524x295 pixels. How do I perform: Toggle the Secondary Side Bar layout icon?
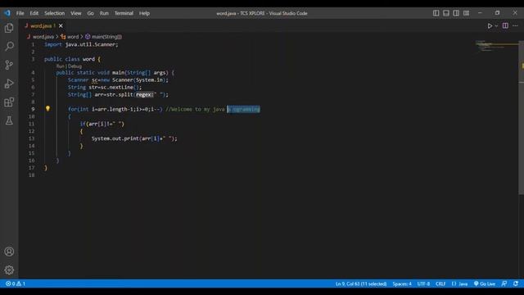point(456,13)
